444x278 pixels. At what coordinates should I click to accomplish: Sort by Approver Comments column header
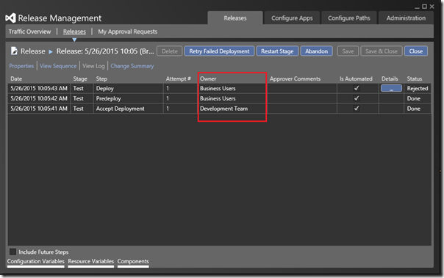295,78
